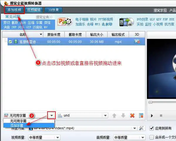Click the 去水印 link

point(107,24)
